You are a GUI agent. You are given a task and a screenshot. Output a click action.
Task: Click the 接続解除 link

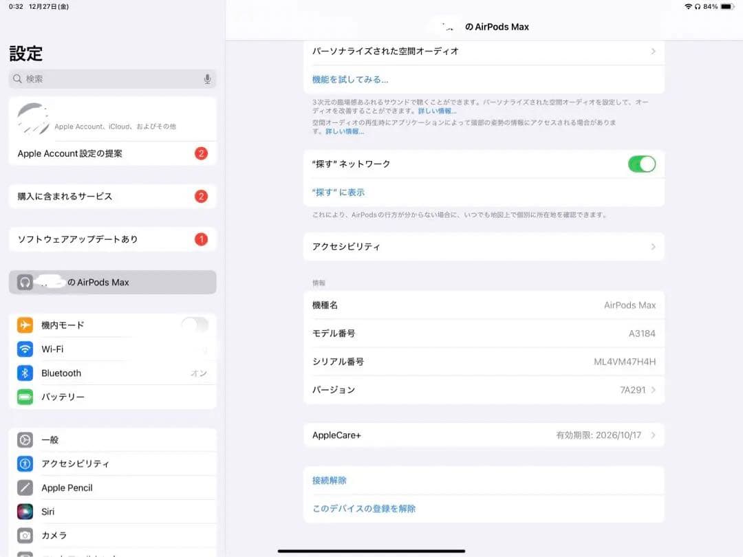(330, 480)
